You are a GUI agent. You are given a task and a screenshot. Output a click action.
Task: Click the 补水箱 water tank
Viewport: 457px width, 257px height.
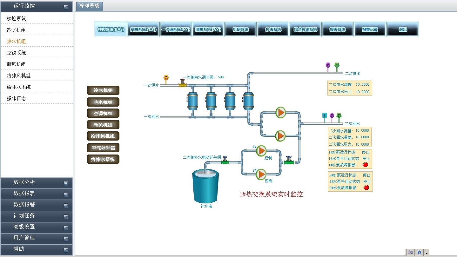point(206,186)
